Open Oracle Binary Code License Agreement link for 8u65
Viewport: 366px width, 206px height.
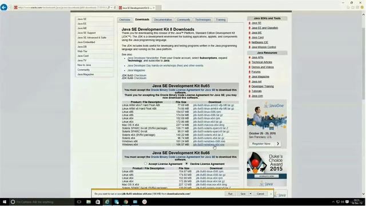tap(183, 90)
